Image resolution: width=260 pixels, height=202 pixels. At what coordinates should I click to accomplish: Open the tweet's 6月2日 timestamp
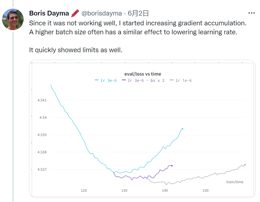[x=138, y=13]
